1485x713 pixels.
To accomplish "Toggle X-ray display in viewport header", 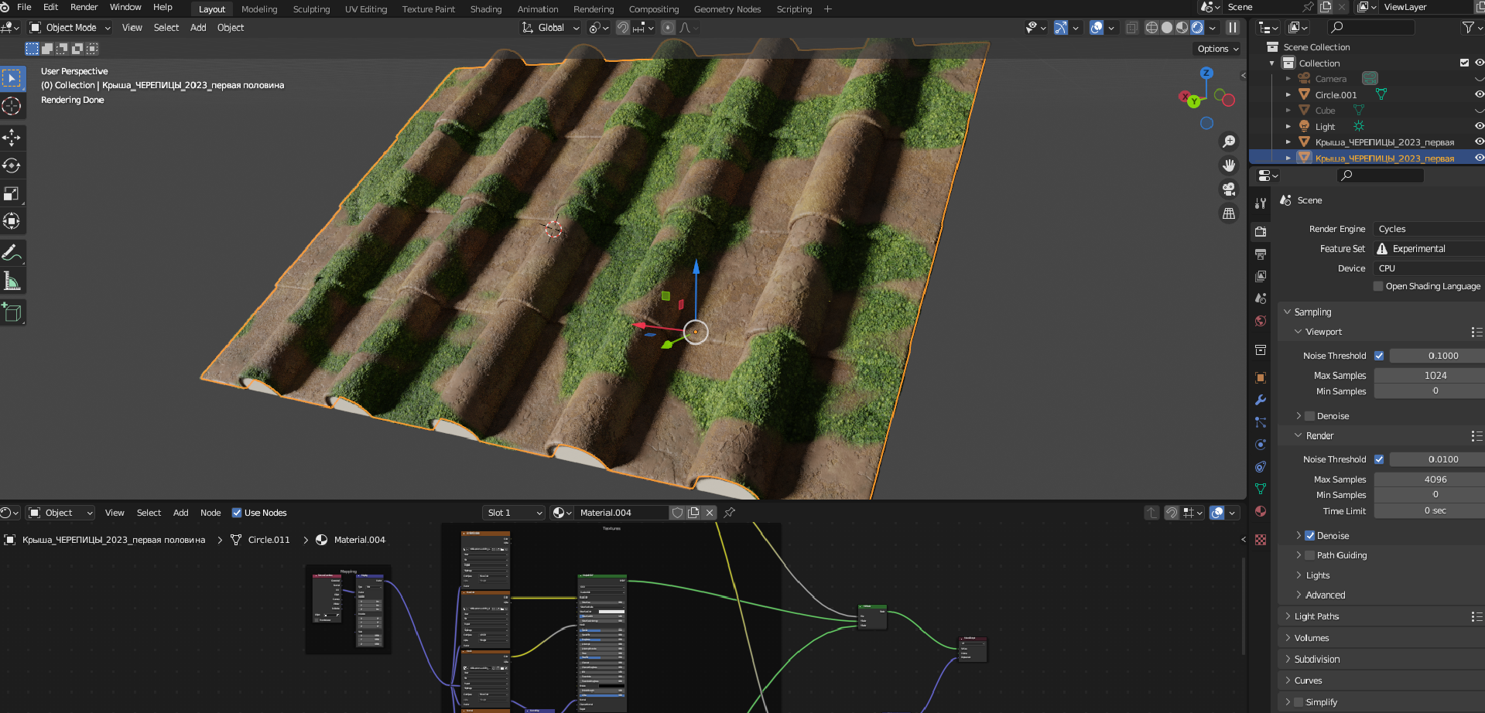I will pyautogui.click(x=1131, y=28).
